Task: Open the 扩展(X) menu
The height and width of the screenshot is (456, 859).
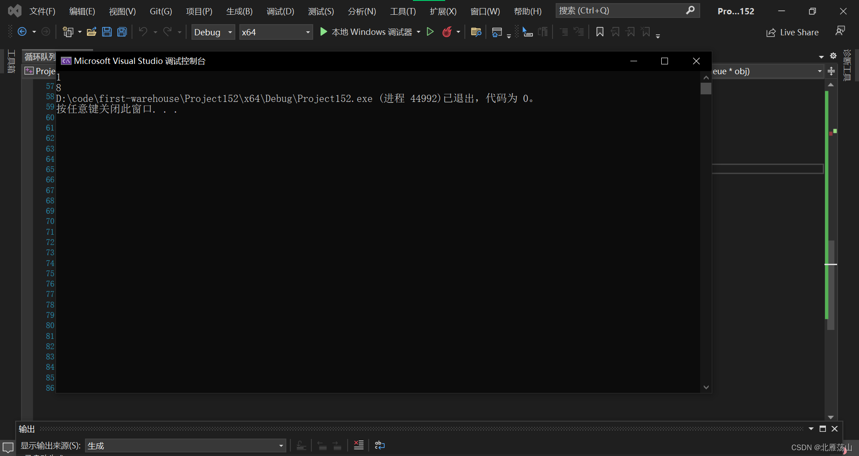Action: (x=443, y=11)
